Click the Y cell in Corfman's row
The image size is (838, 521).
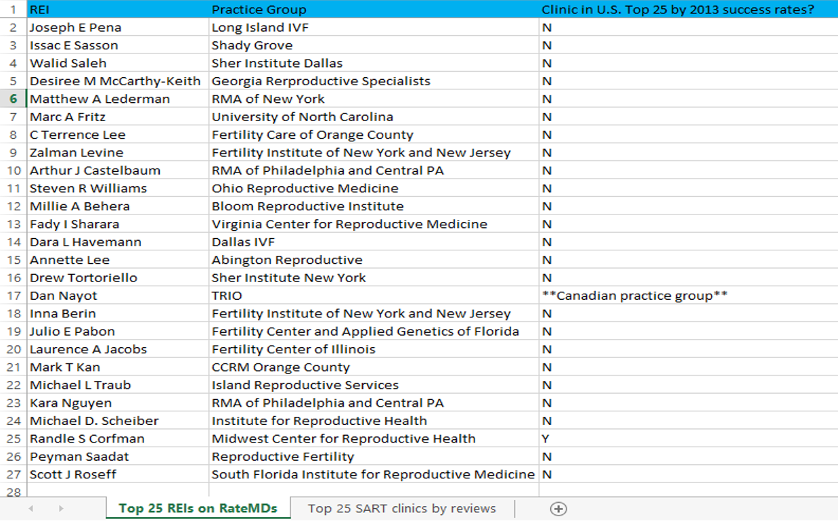[x=688, y=438]
